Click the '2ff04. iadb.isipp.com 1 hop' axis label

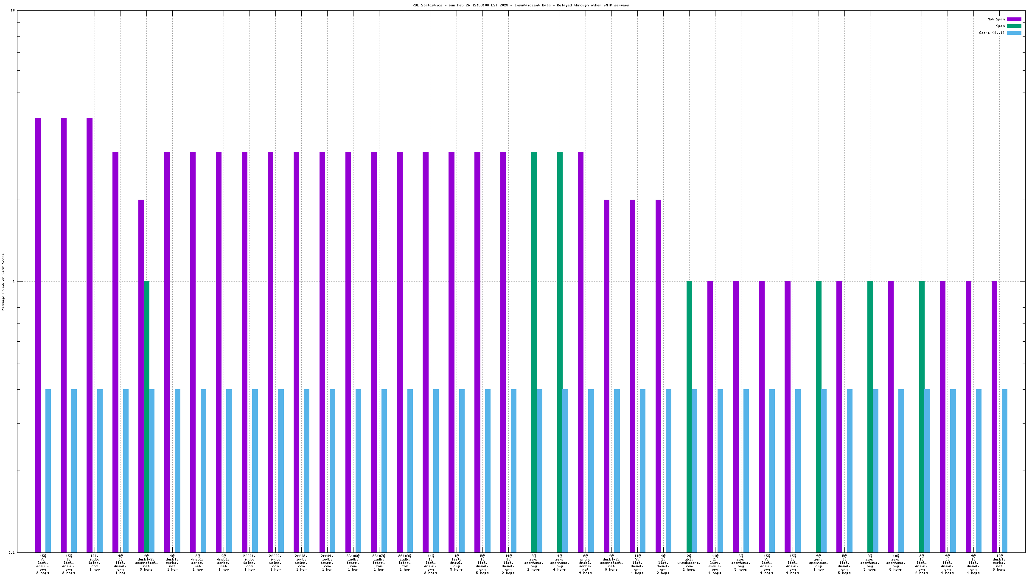click(x=327, y=563)
